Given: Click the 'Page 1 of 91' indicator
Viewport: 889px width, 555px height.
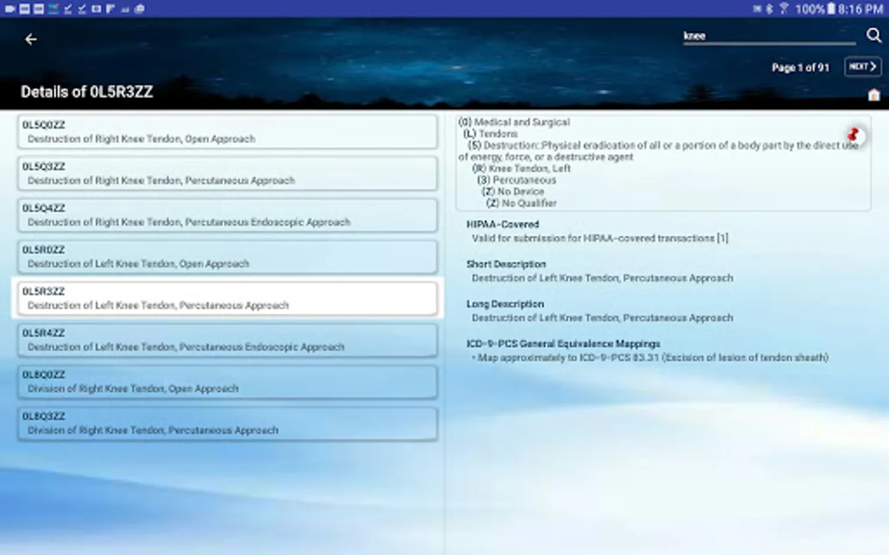Looking at the screenshot, I should tap(800, 68).
